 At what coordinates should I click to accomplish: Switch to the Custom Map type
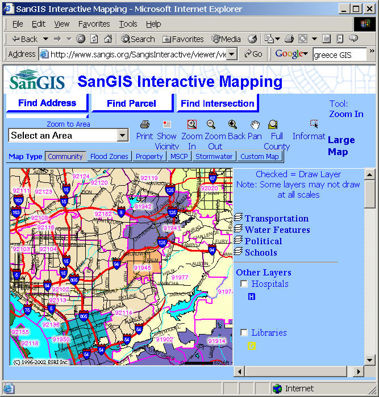coord(260,156)
